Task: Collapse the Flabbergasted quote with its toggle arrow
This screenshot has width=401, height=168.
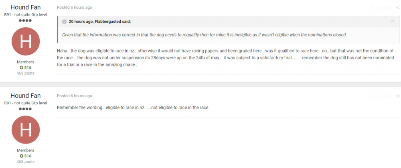Action: pos(64,22)
